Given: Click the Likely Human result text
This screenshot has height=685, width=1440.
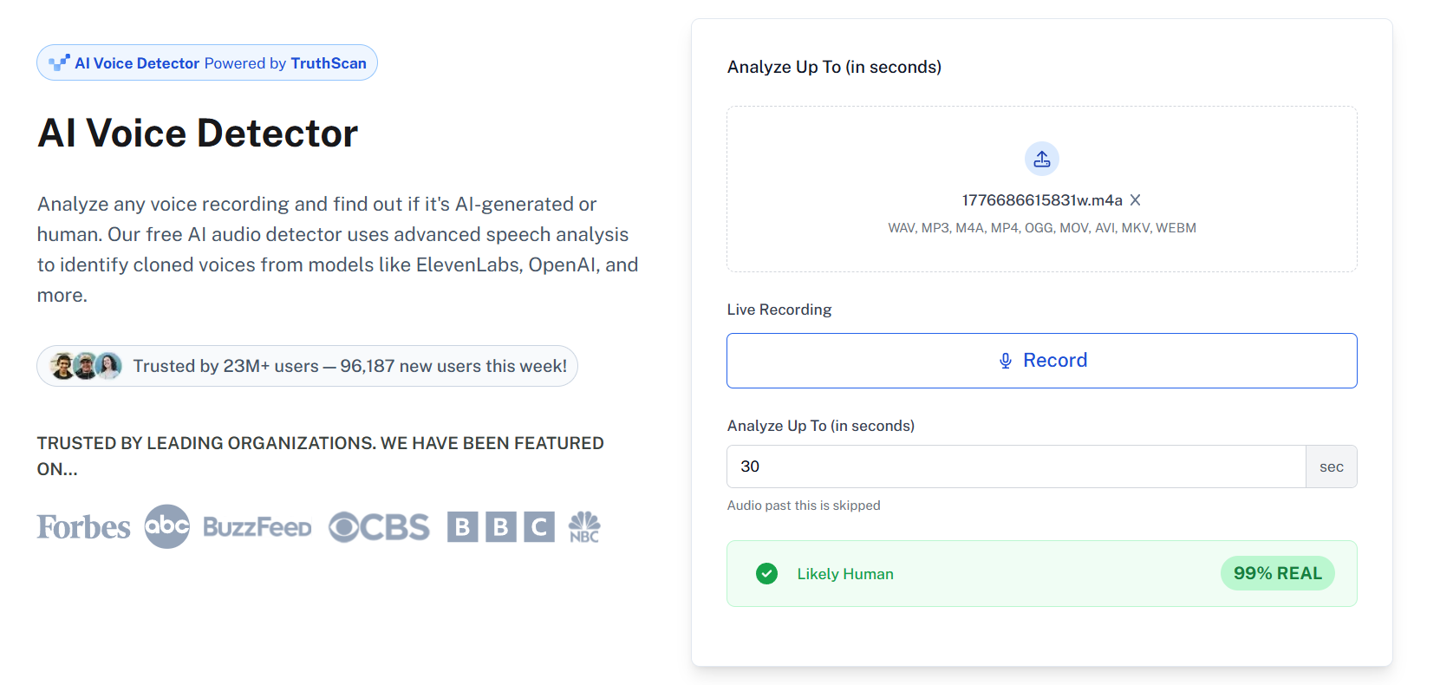Looking at the screenshot, I should (x=844, y=574).
